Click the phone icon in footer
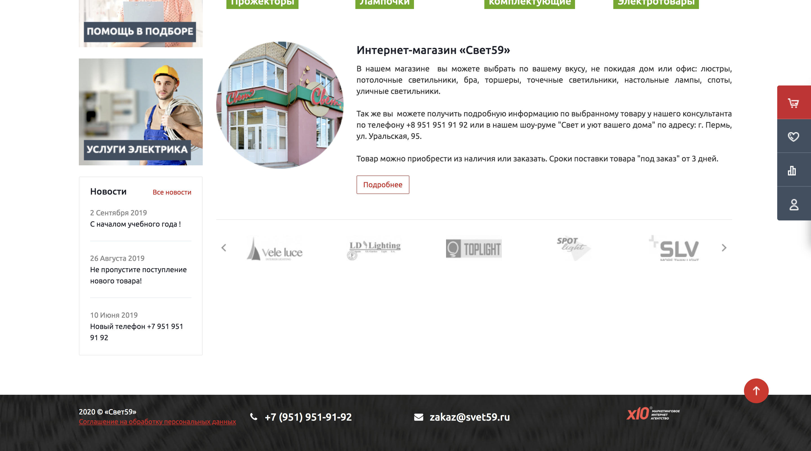Image resolution: width=811 pixels, height=451 pixels. point(253,417)
